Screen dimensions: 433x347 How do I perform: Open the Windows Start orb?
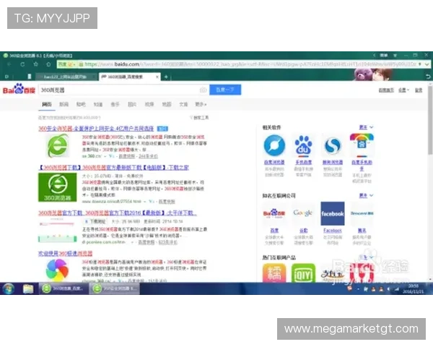8,288
